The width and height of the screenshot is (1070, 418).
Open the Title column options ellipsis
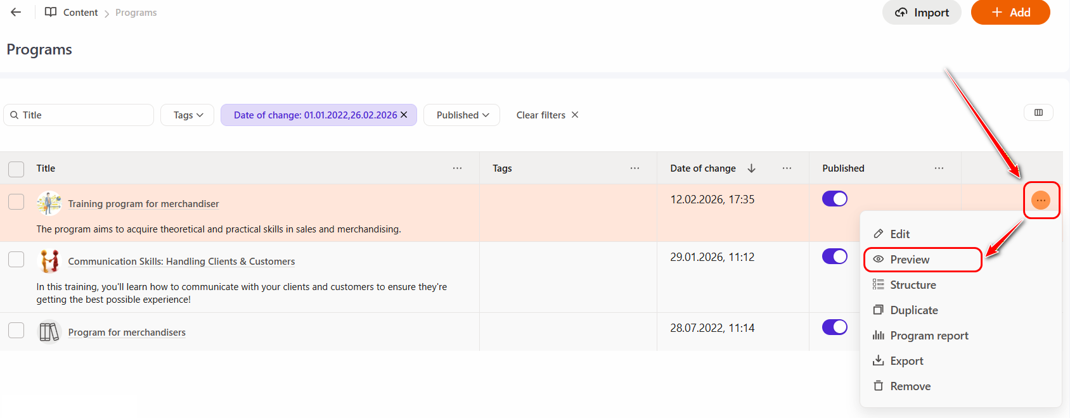(x=457, y=168)
